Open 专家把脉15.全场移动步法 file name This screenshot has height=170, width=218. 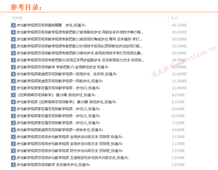62,67
